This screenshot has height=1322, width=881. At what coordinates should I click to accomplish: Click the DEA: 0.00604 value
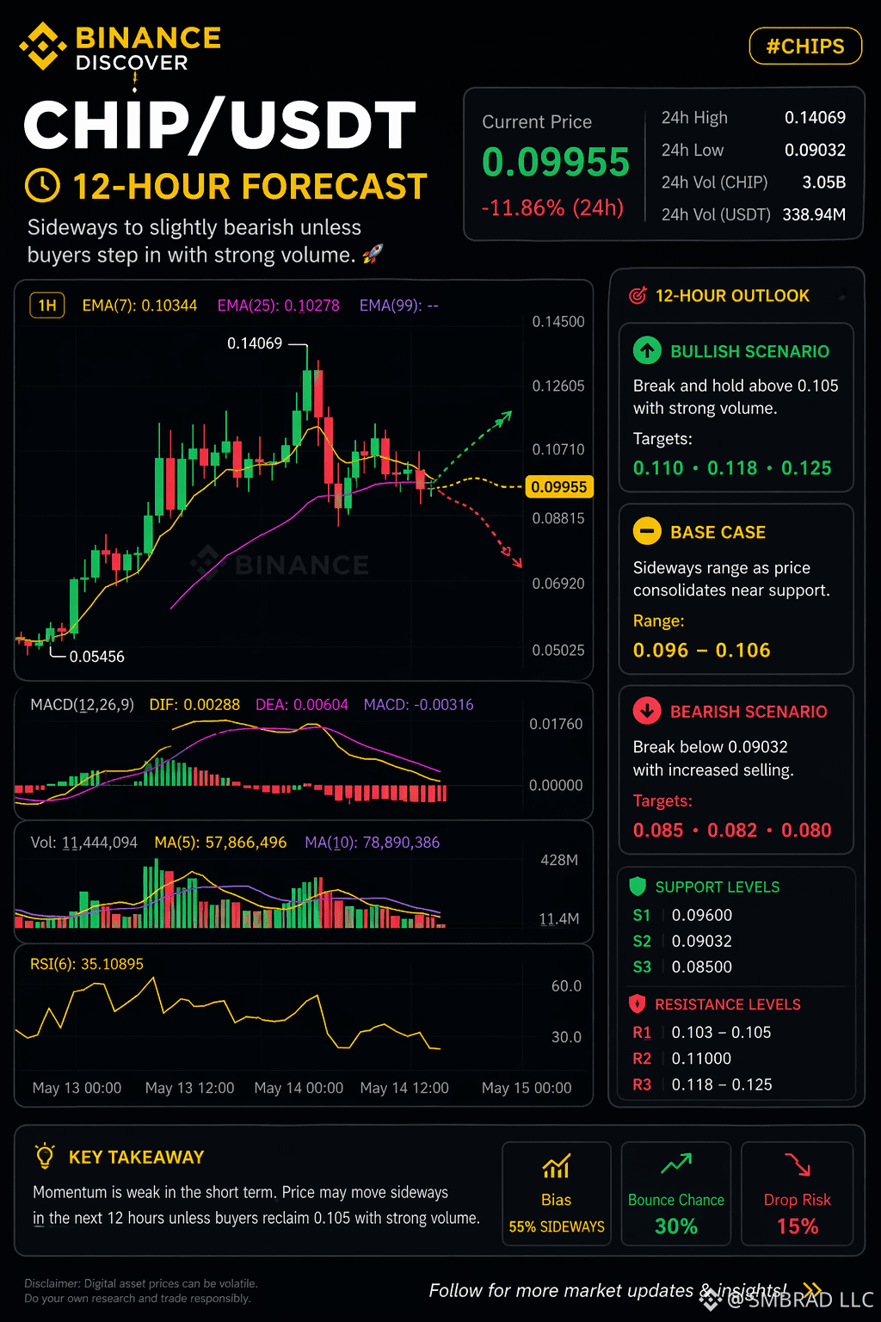(x=302, y=705)
